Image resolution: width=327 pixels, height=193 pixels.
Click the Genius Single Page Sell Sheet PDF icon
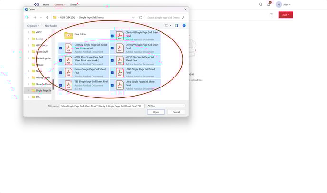point(68,72)
